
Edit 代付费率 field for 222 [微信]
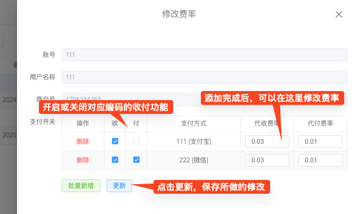[320, 160]
